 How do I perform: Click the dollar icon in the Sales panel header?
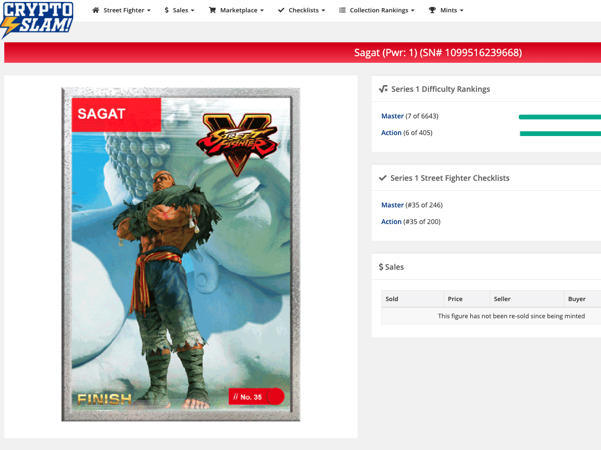[381, 266]
